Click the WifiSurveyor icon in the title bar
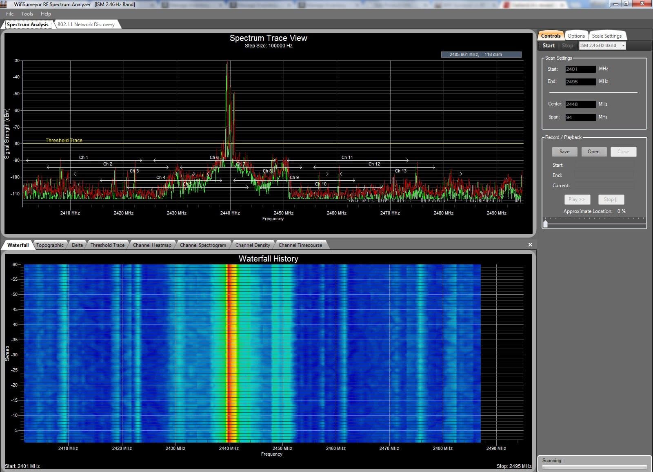The image size is (653, 472). [x=4, y=4]
